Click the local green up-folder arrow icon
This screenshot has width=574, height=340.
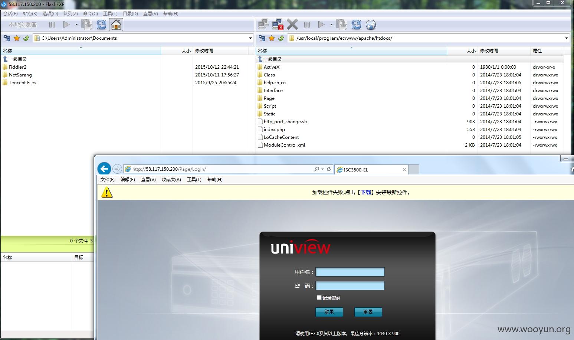pos(26,38)
